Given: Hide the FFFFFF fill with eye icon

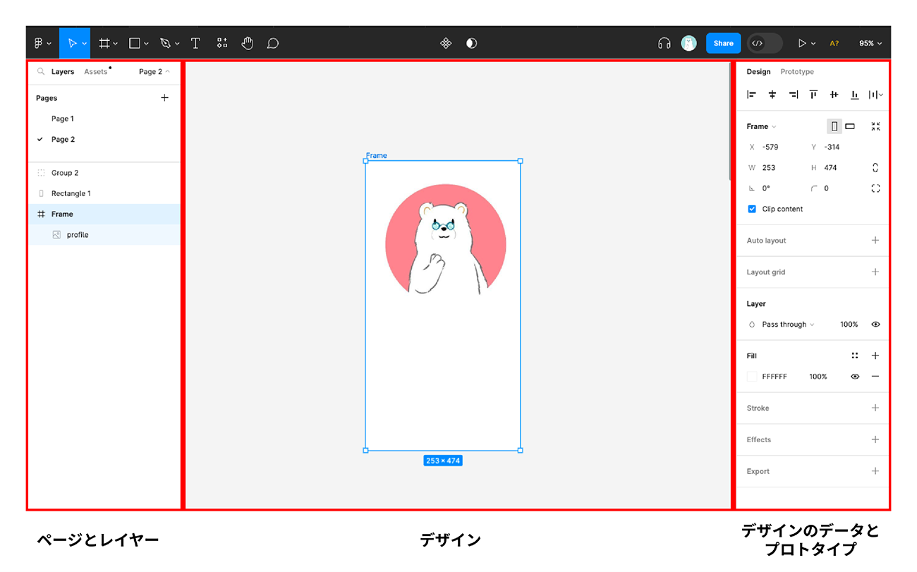Looking at the screenshot, I should (x=855, y=377).
